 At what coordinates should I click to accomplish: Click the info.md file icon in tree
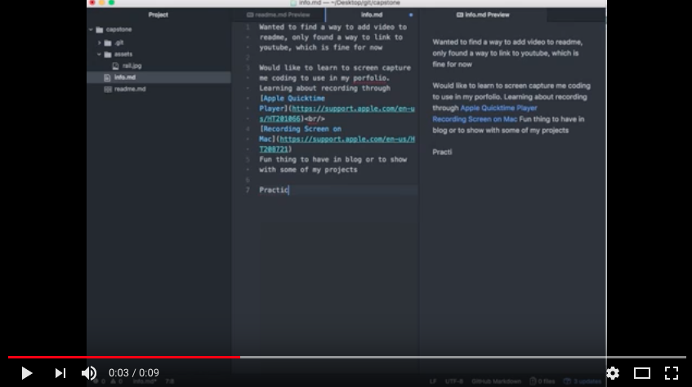point(107,78)
